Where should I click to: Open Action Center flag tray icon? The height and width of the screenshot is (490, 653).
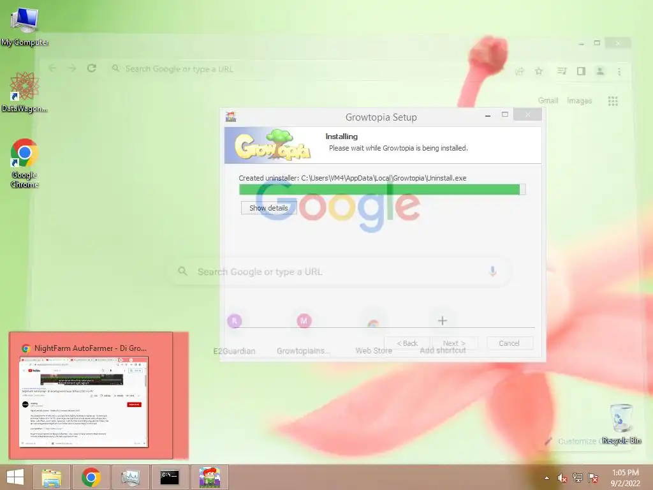[x=593, y=478]
